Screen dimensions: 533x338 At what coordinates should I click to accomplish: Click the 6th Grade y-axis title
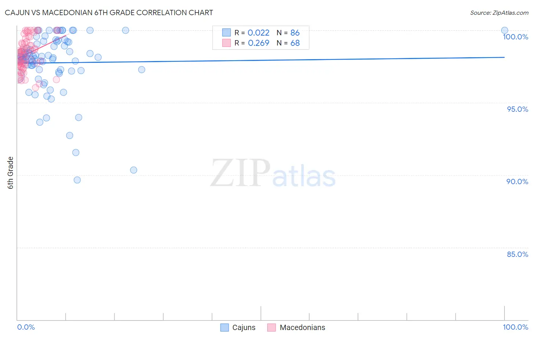pos(11,173)
